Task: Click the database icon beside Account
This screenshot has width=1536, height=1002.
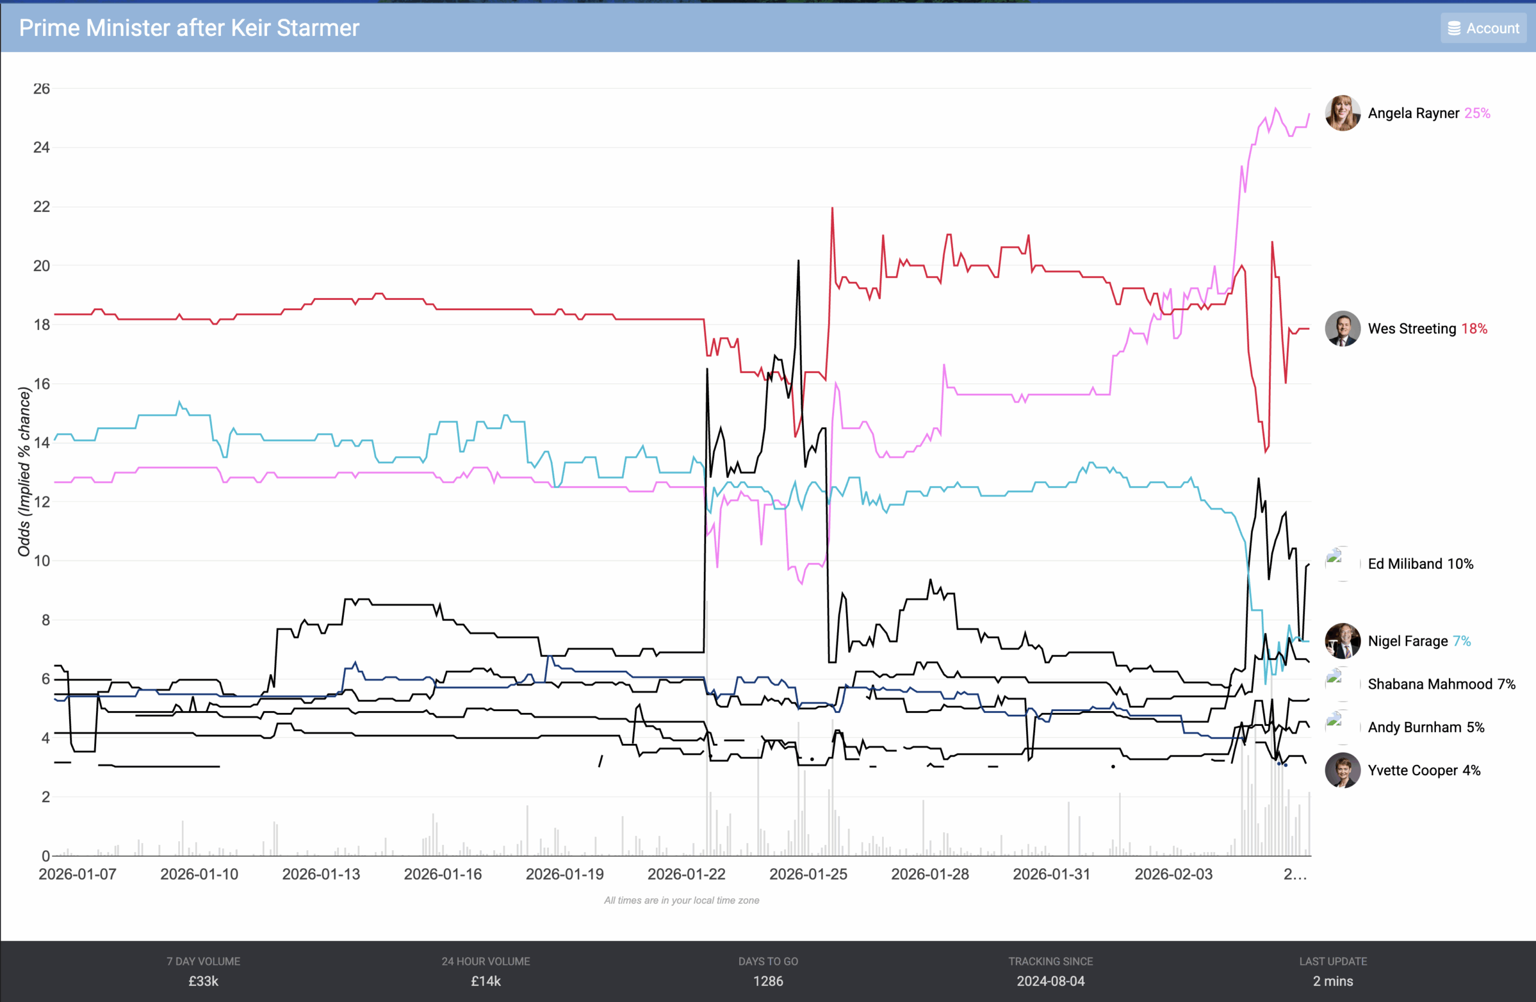Action: coord(1454,28)
